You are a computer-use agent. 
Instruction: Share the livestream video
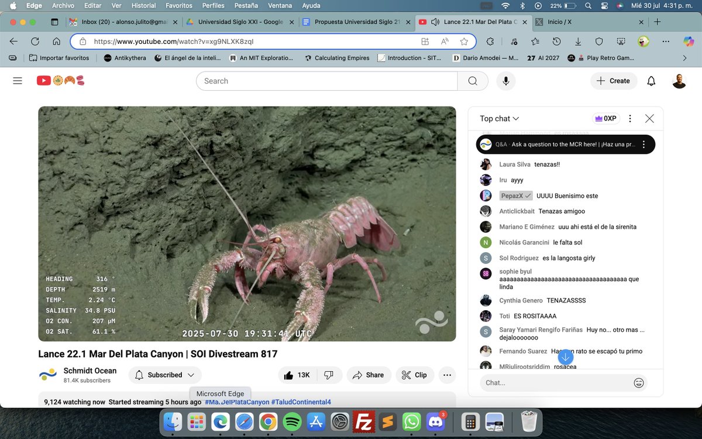pyautogui.click(x=368, y=375)
